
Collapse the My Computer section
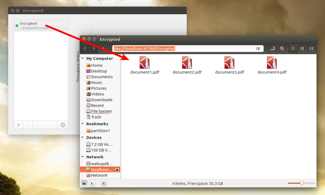(82, 58)
